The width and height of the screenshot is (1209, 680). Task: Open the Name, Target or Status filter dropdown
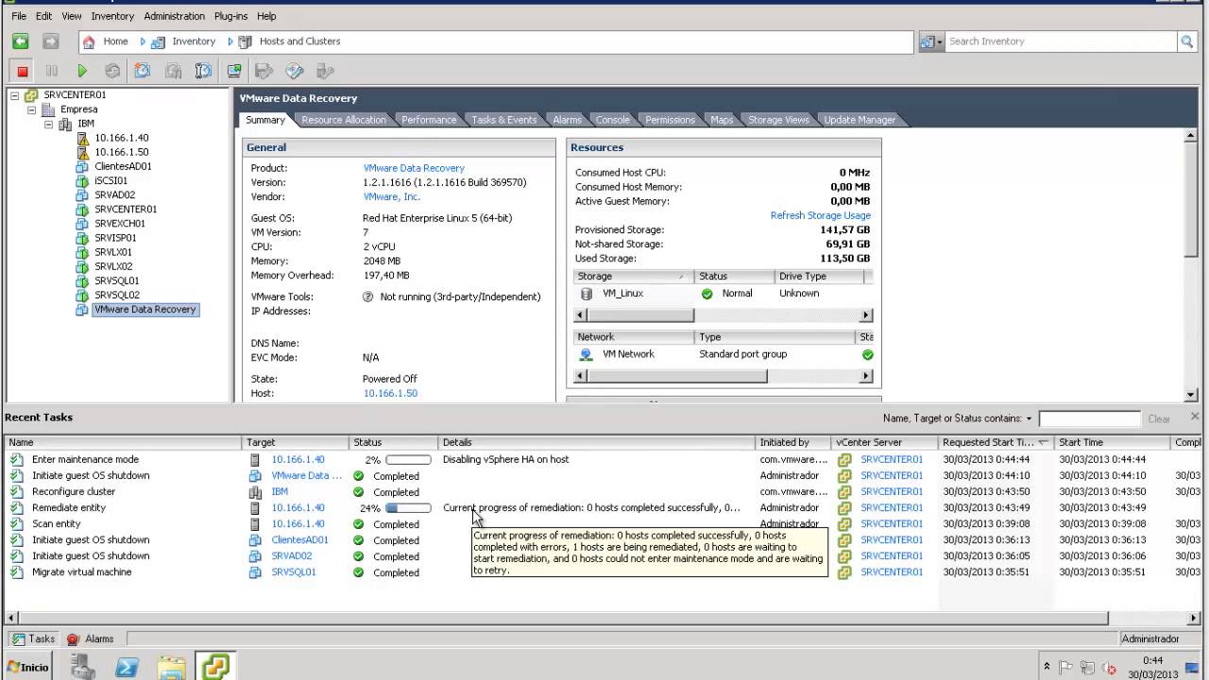point(1029,418)
